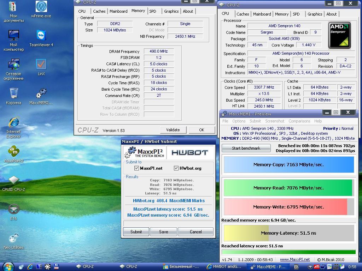
Task: Switch to HWBOT amdG... taskbar window
Action: 224,267
